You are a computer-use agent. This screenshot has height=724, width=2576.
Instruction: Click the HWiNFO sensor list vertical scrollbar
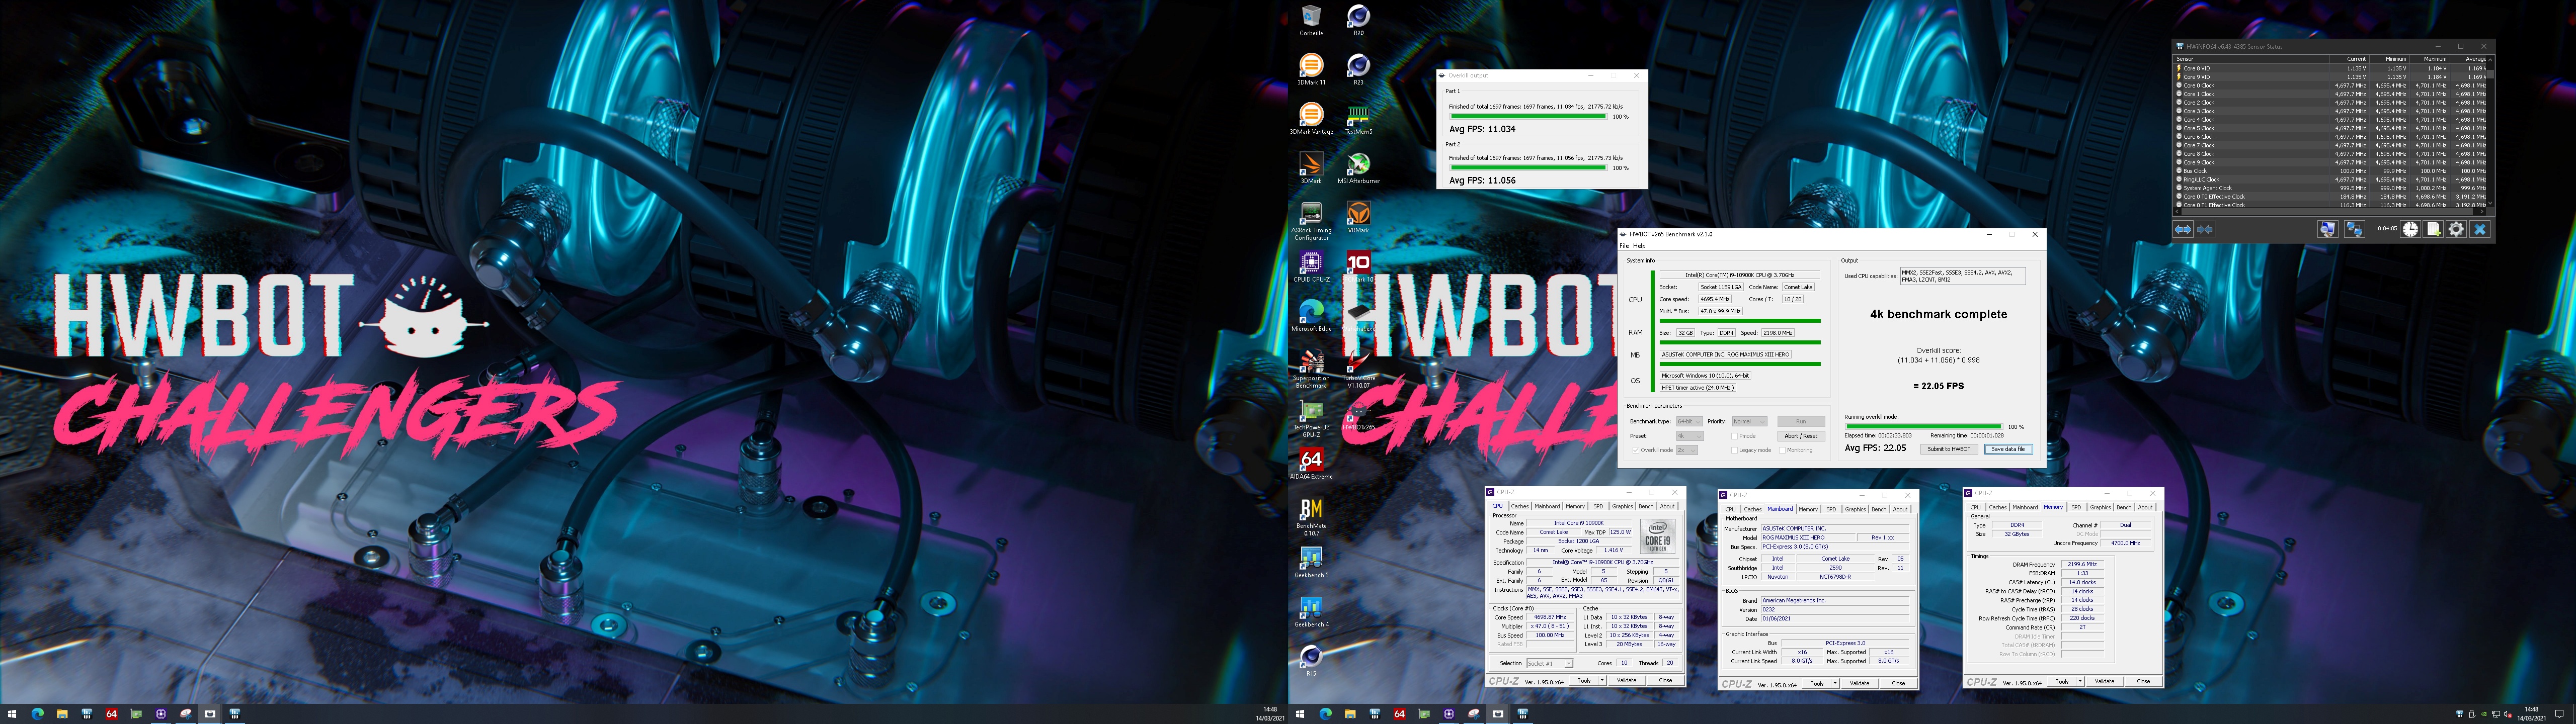tap(2489, 131)
